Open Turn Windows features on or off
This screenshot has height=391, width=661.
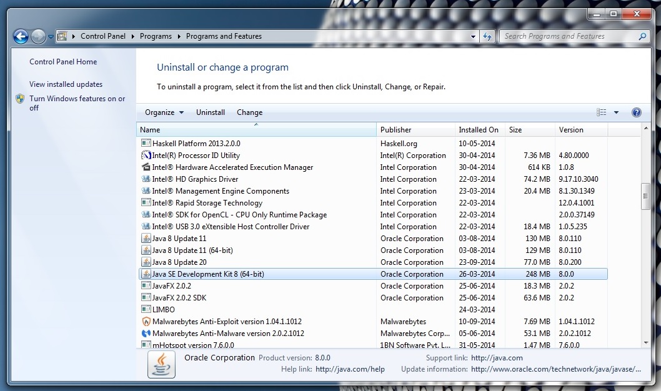77,103
